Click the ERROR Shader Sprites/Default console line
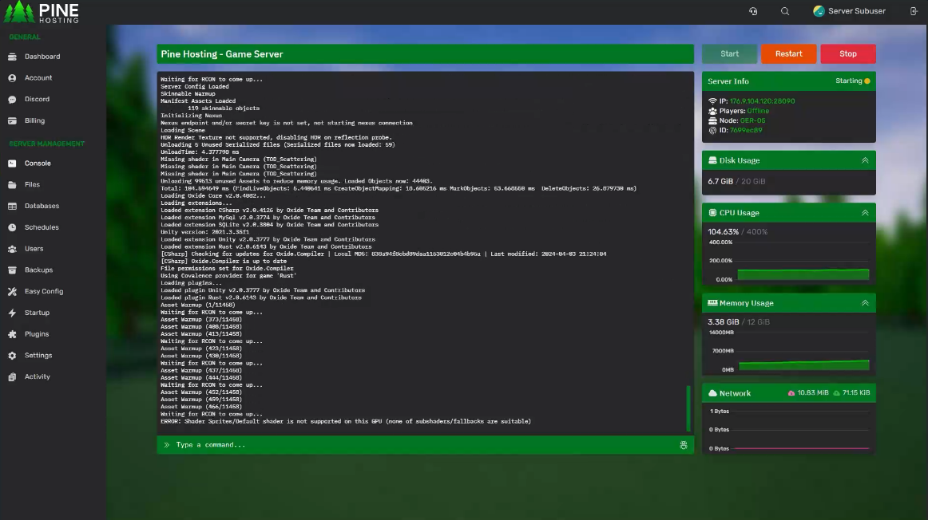 (x=346, y=421)
